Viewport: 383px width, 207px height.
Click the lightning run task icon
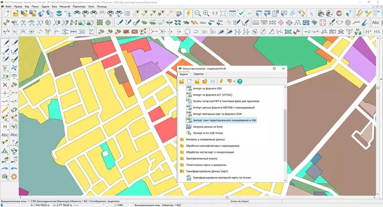click(x=221, y=82)
